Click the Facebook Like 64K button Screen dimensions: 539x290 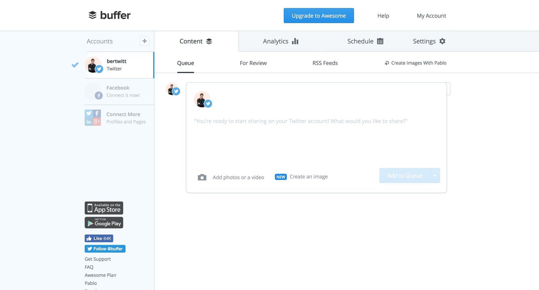(99, 238)
